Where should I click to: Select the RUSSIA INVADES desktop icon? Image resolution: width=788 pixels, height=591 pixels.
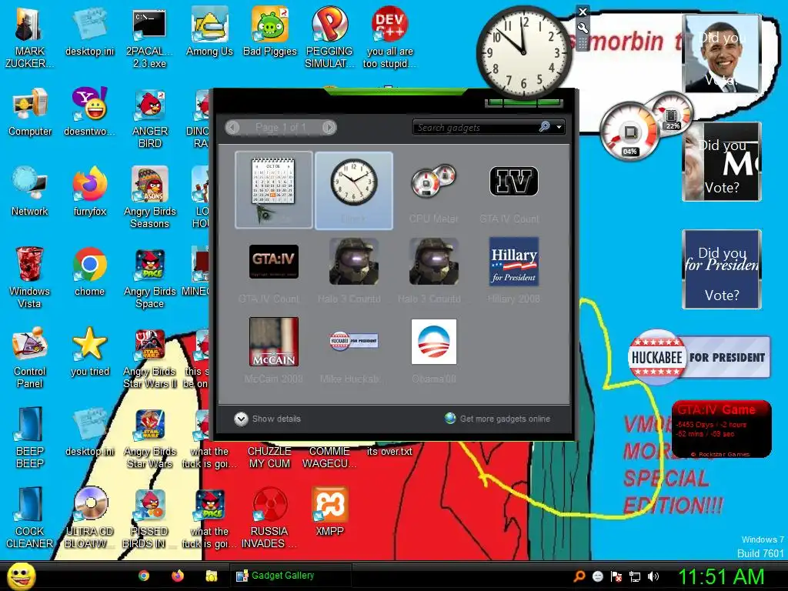click(x=269, y=518)
